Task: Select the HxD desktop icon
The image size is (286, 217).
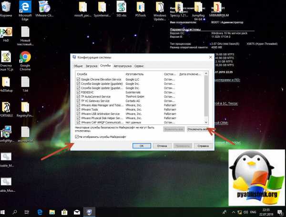Action: [x=6, y=34]
